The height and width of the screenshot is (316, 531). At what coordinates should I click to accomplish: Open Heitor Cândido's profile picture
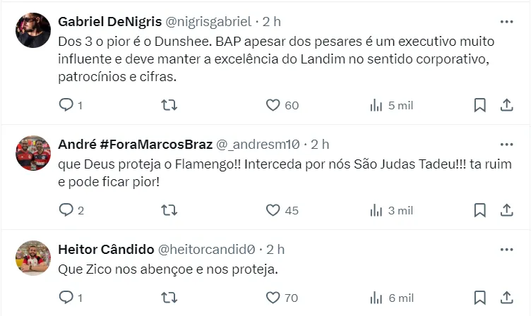[33, 258]
